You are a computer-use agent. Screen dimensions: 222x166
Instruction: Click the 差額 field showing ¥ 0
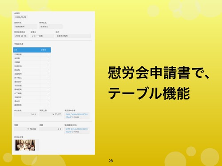[51, 129]
